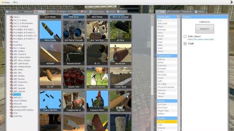
Task: Enable the Static Camera checkbox
Action: (x=185, y=36)
